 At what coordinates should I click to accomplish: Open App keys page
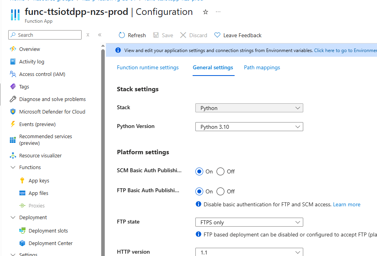39,181
